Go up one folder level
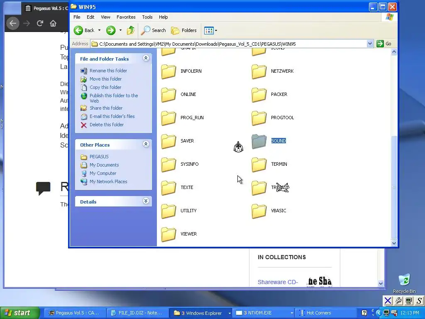The width and height of the screenshot is (425, 319). [131, 30]
